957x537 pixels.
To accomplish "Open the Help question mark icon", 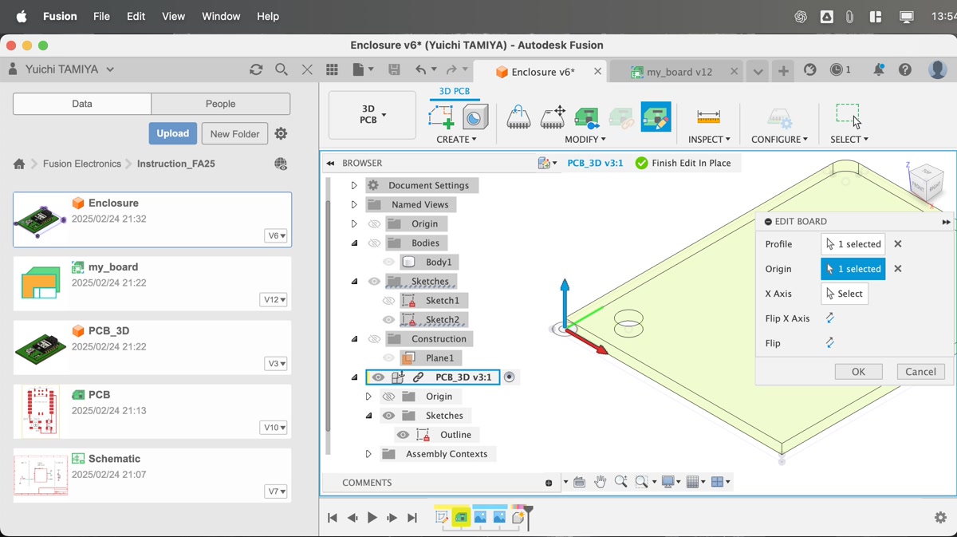I will pyautogui.click(x=904, y=70).
